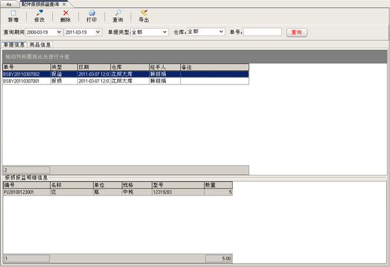
Task: Click the 修改 (Edit) toolbar icon
Action: tap(40, 14)
